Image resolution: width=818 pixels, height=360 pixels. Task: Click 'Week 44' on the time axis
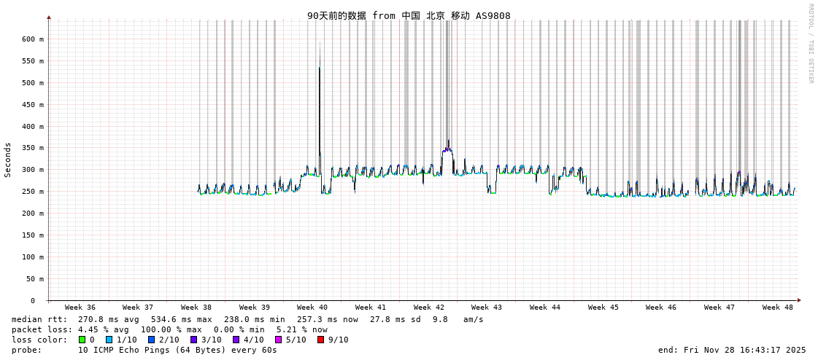544,308
